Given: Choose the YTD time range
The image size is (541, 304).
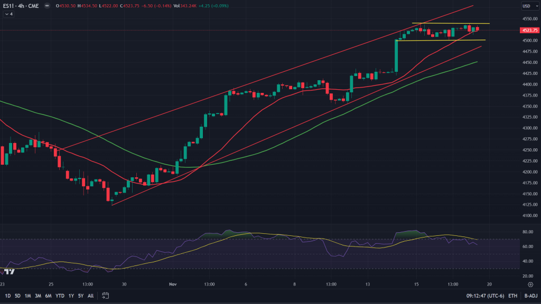Looking at the screenshot, I should (x=60, y=296).
